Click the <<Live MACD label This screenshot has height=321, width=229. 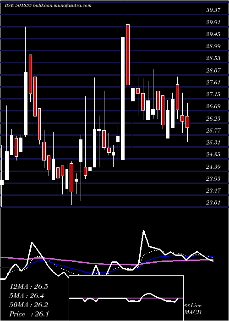click(193, 309)
